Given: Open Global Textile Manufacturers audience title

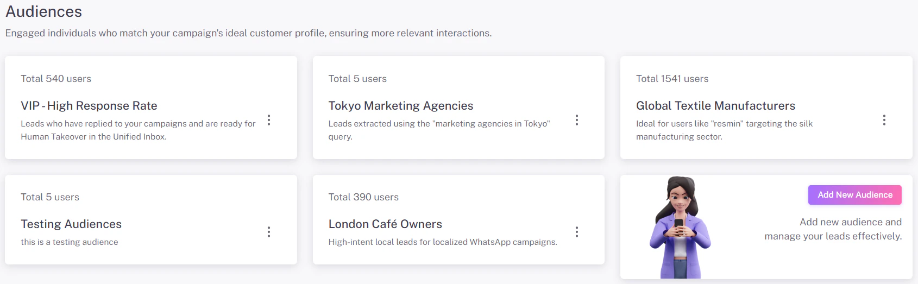Looking at the screenshot, I should coord(715,106).
